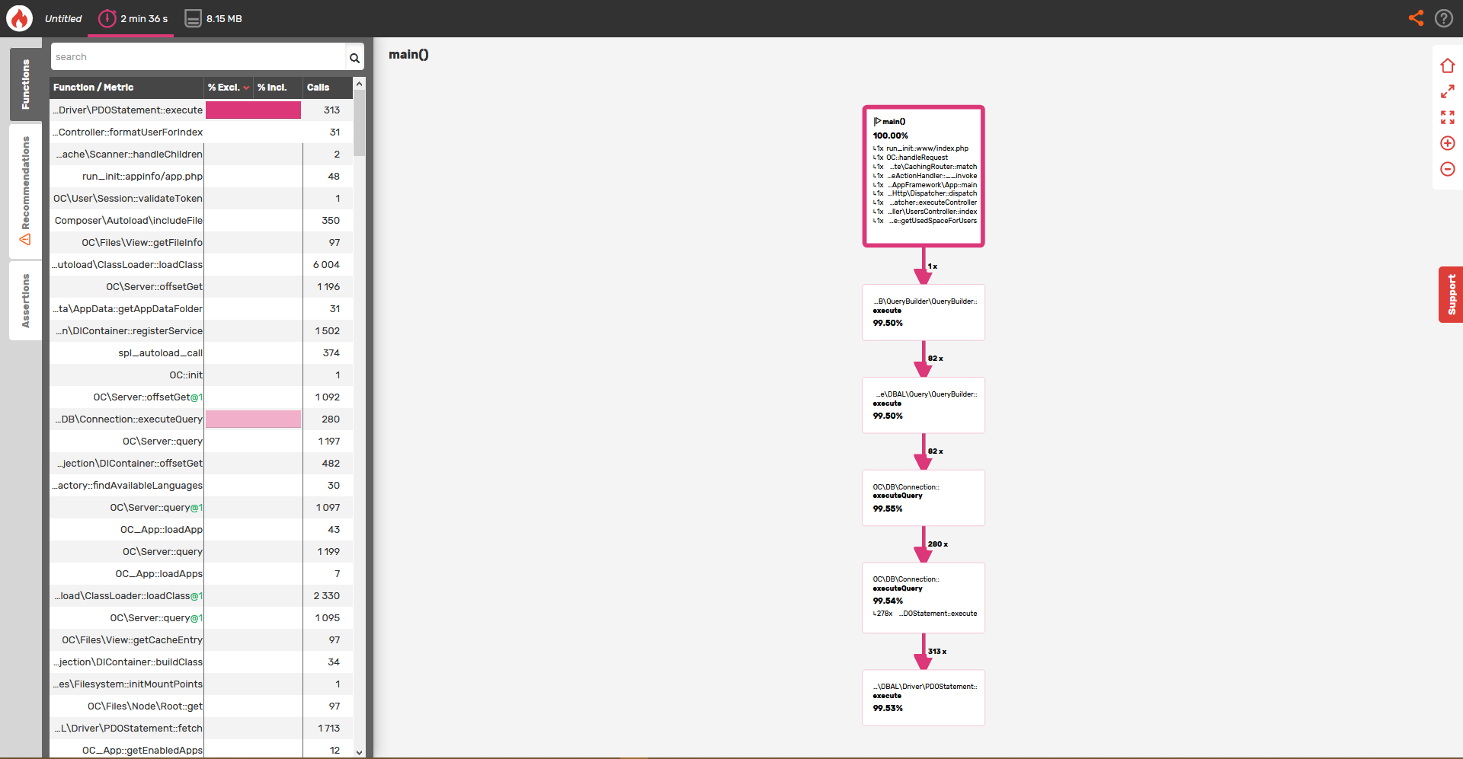Image resolution: width=1463 pixels, height=759 pixels.
Task: Click the DB\QueryBuilder execute 99.50% node
Action: click(x=924, y=312)
